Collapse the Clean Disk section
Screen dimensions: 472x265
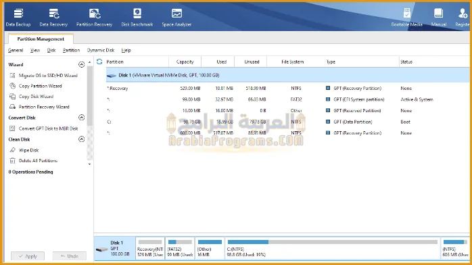(x=81, y=139)
